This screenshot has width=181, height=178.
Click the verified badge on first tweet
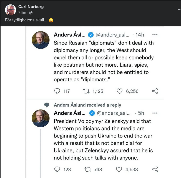pyautogui.click(x=90, y=35)
